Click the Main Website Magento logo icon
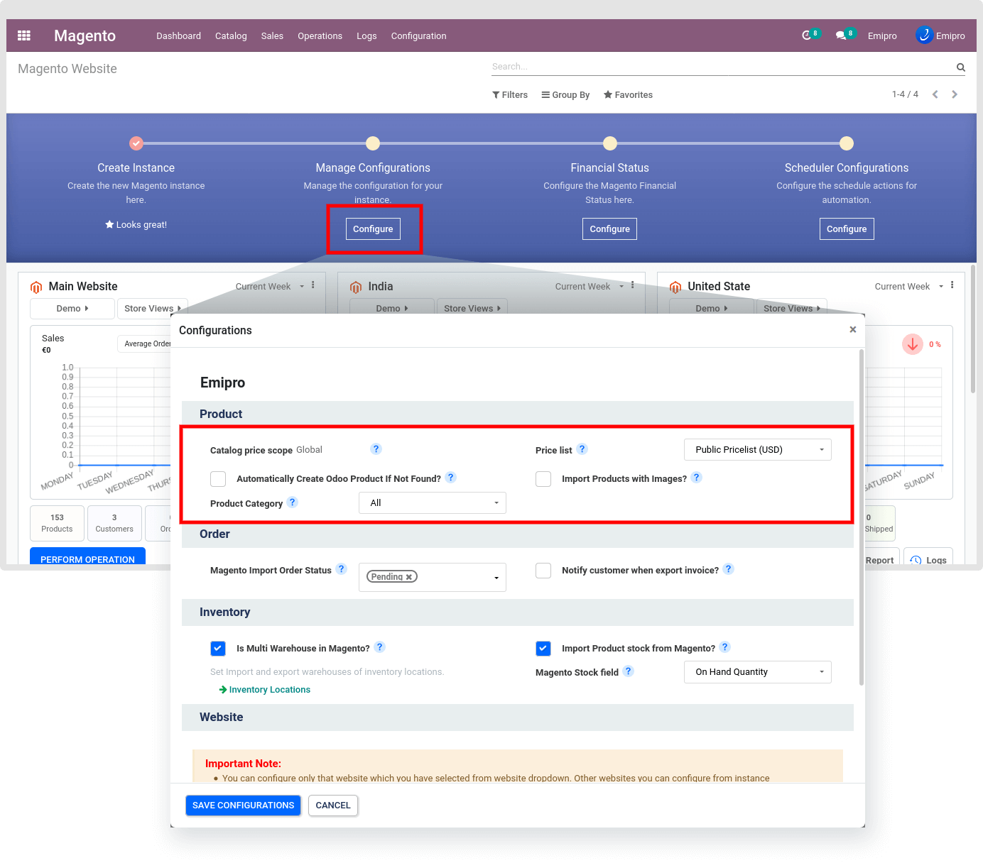This screenshot has width=983, height=863. [36, 287]
